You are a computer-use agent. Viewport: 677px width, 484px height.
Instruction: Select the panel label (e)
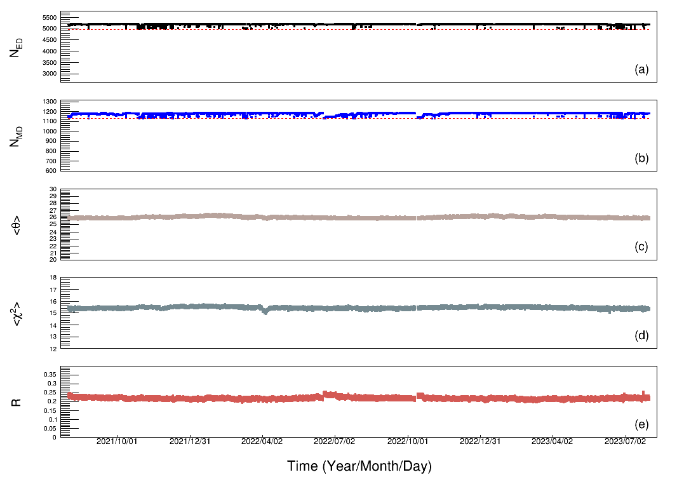pos(641,424)
